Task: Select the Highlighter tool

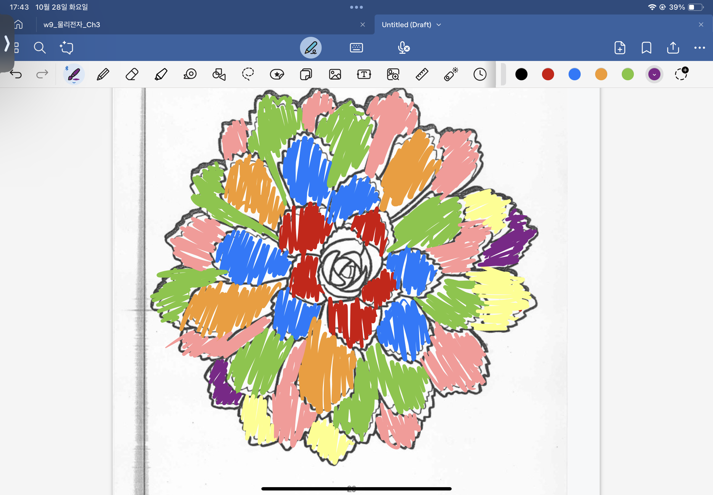Action: tap(161, 75)
